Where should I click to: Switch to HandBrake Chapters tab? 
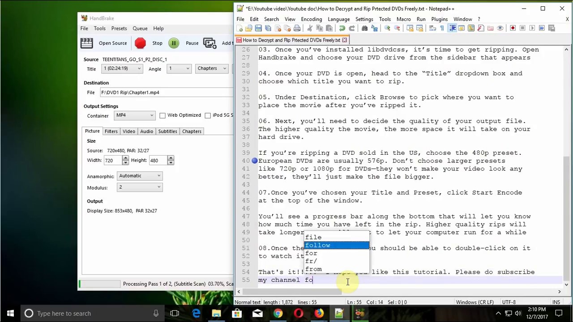pyautogui.click(x=192, y=131)
